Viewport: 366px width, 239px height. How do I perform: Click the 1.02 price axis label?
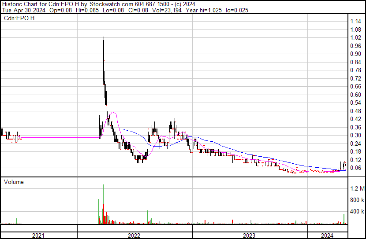tap(356, 38)
